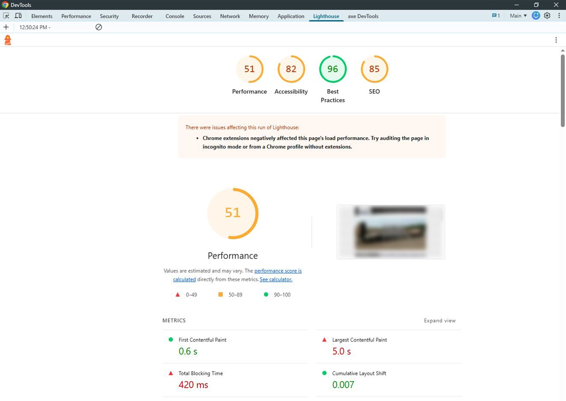The height and width of the screenshot is (401, 566).
Task: Click the vertical scrollbar thumb of report
Action: [563, 90]
